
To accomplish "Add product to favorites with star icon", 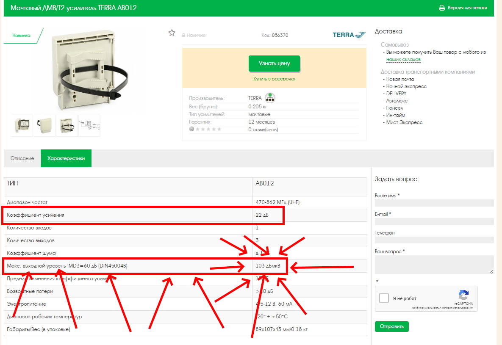I will tap(172, 33).
